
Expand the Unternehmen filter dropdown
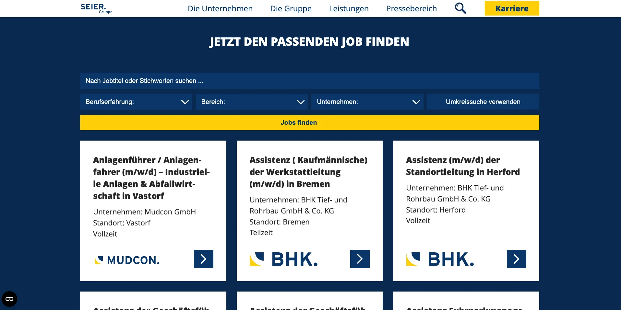[367, 102]
